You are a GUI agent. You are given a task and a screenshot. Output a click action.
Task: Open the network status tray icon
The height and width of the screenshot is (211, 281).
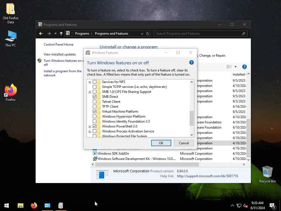239,206
